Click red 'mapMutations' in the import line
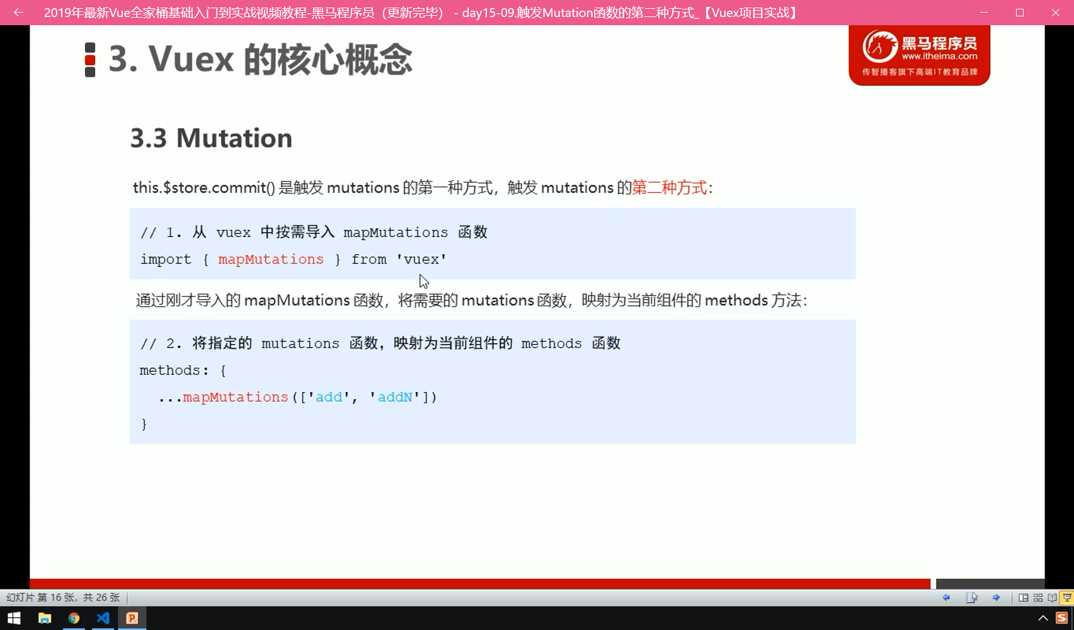1074x630 pixels. pyautogui.click(x=271, y=259)
